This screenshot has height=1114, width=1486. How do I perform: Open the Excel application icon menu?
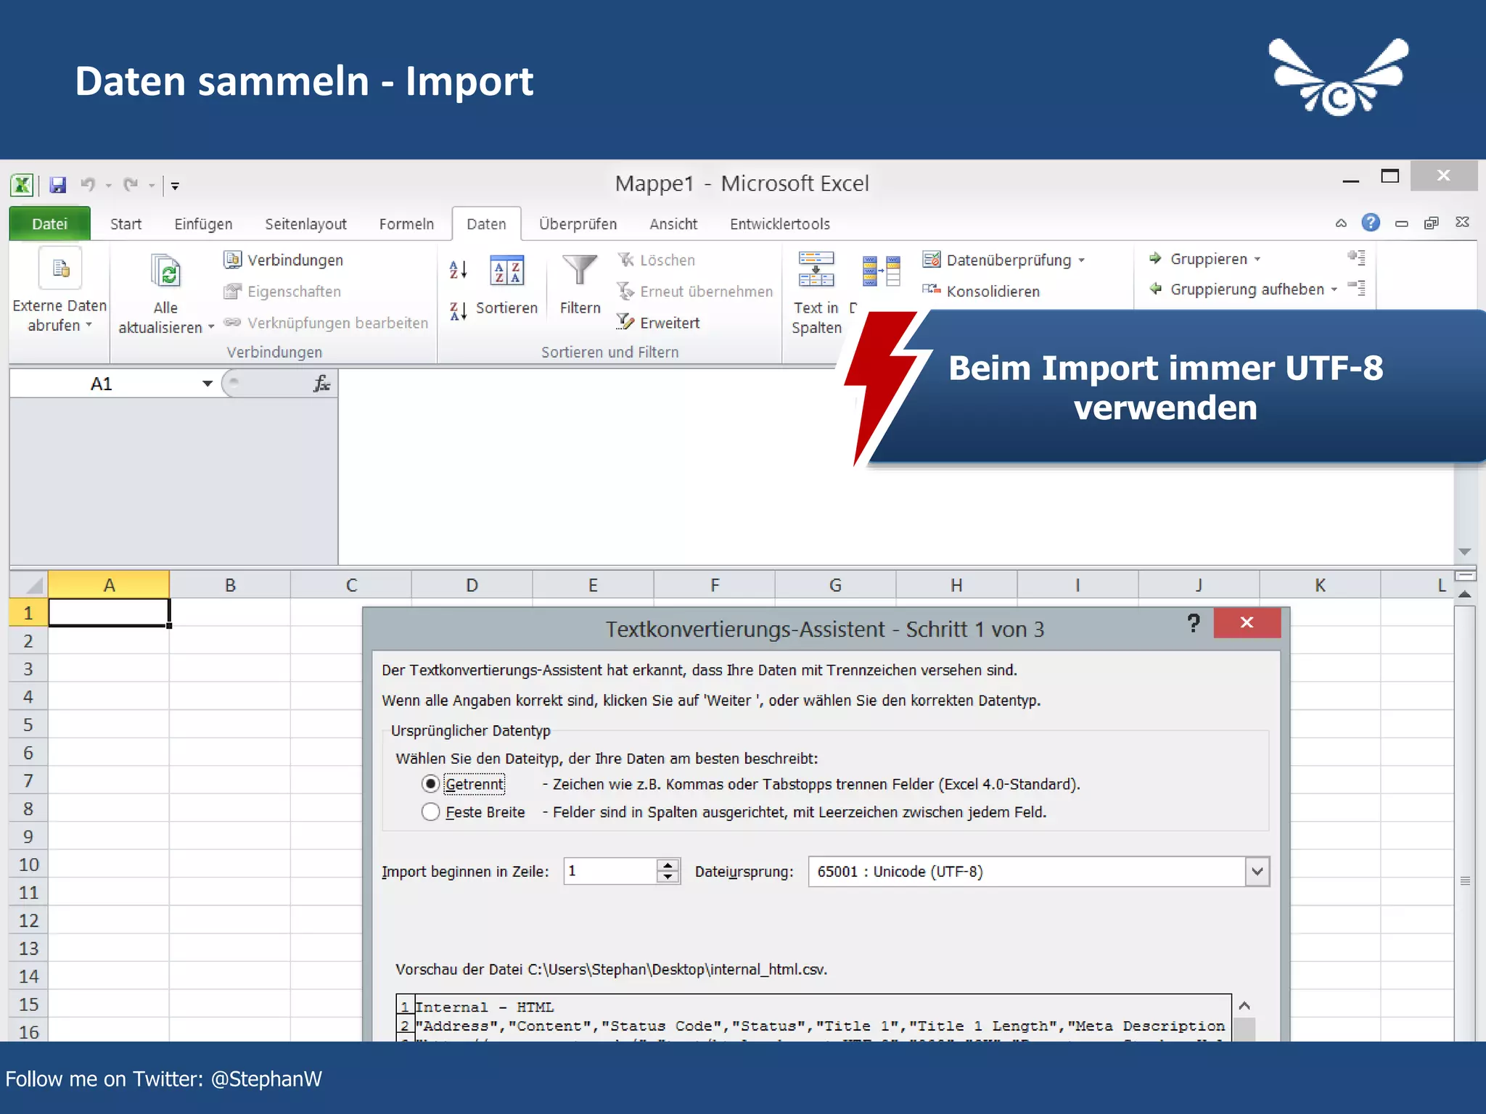pos(22,185)
